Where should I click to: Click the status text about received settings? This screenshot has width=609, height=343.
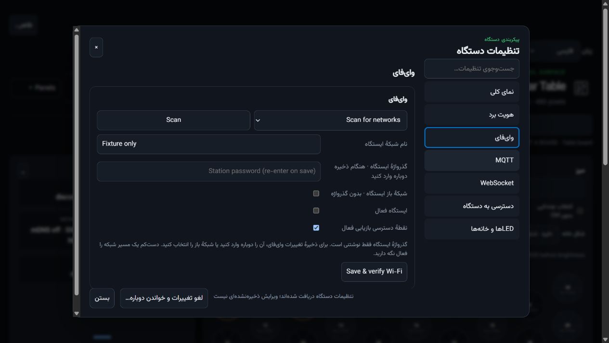click(x=284, y=296)
